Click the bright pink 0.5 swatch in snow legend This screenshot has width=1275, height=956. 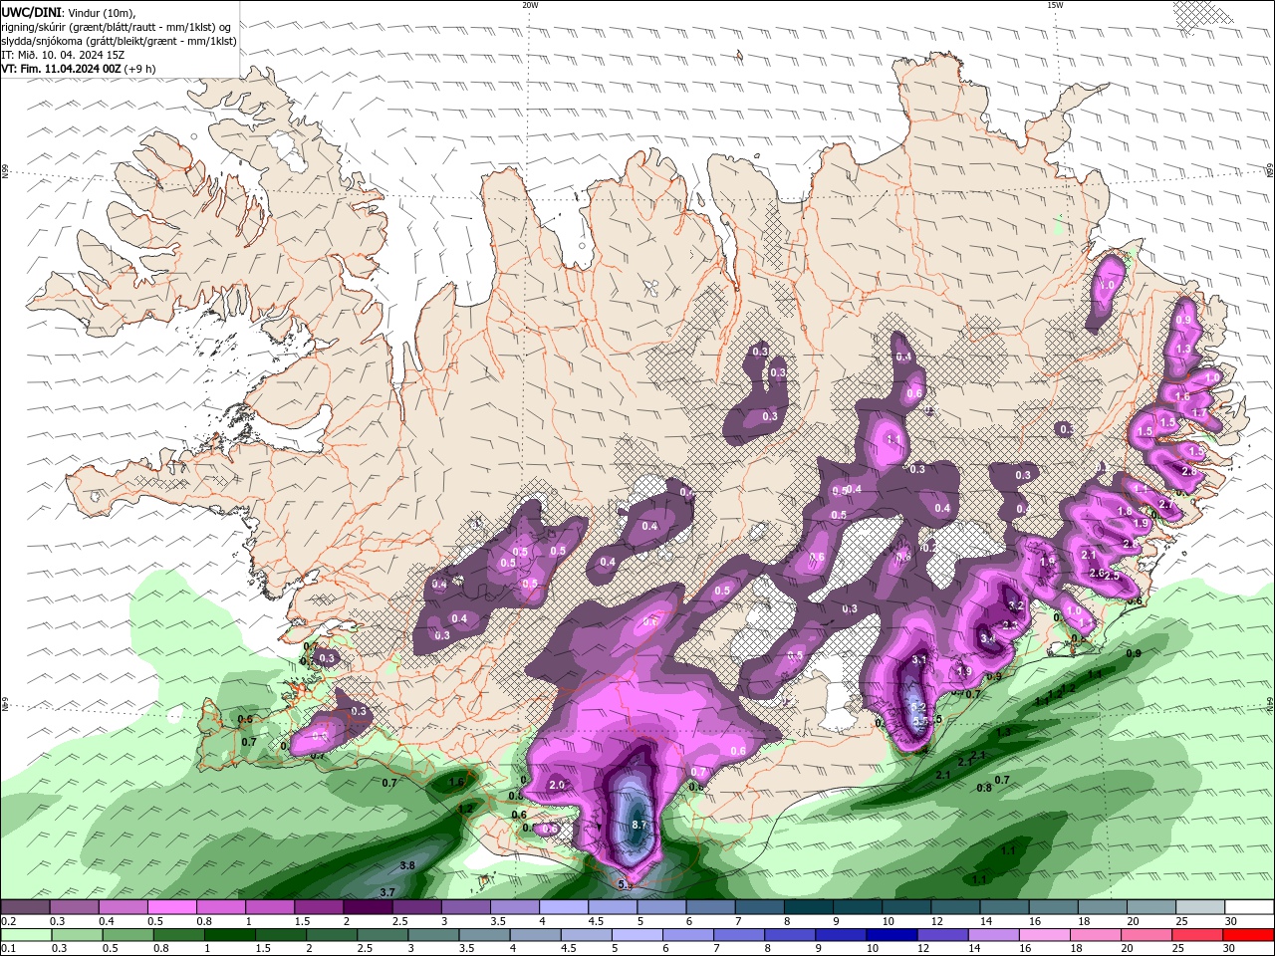(171, 907)
